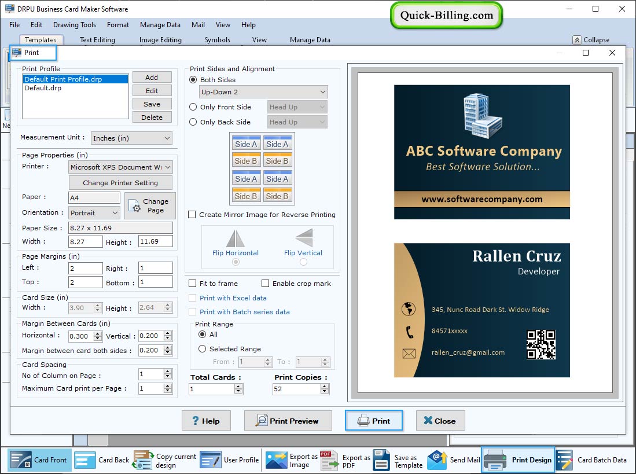Image resolution: width=636 pixels, height=474 pixels.
Task: Click the Print Preview button
Action: pyautogui.click(x=288, y=421)
